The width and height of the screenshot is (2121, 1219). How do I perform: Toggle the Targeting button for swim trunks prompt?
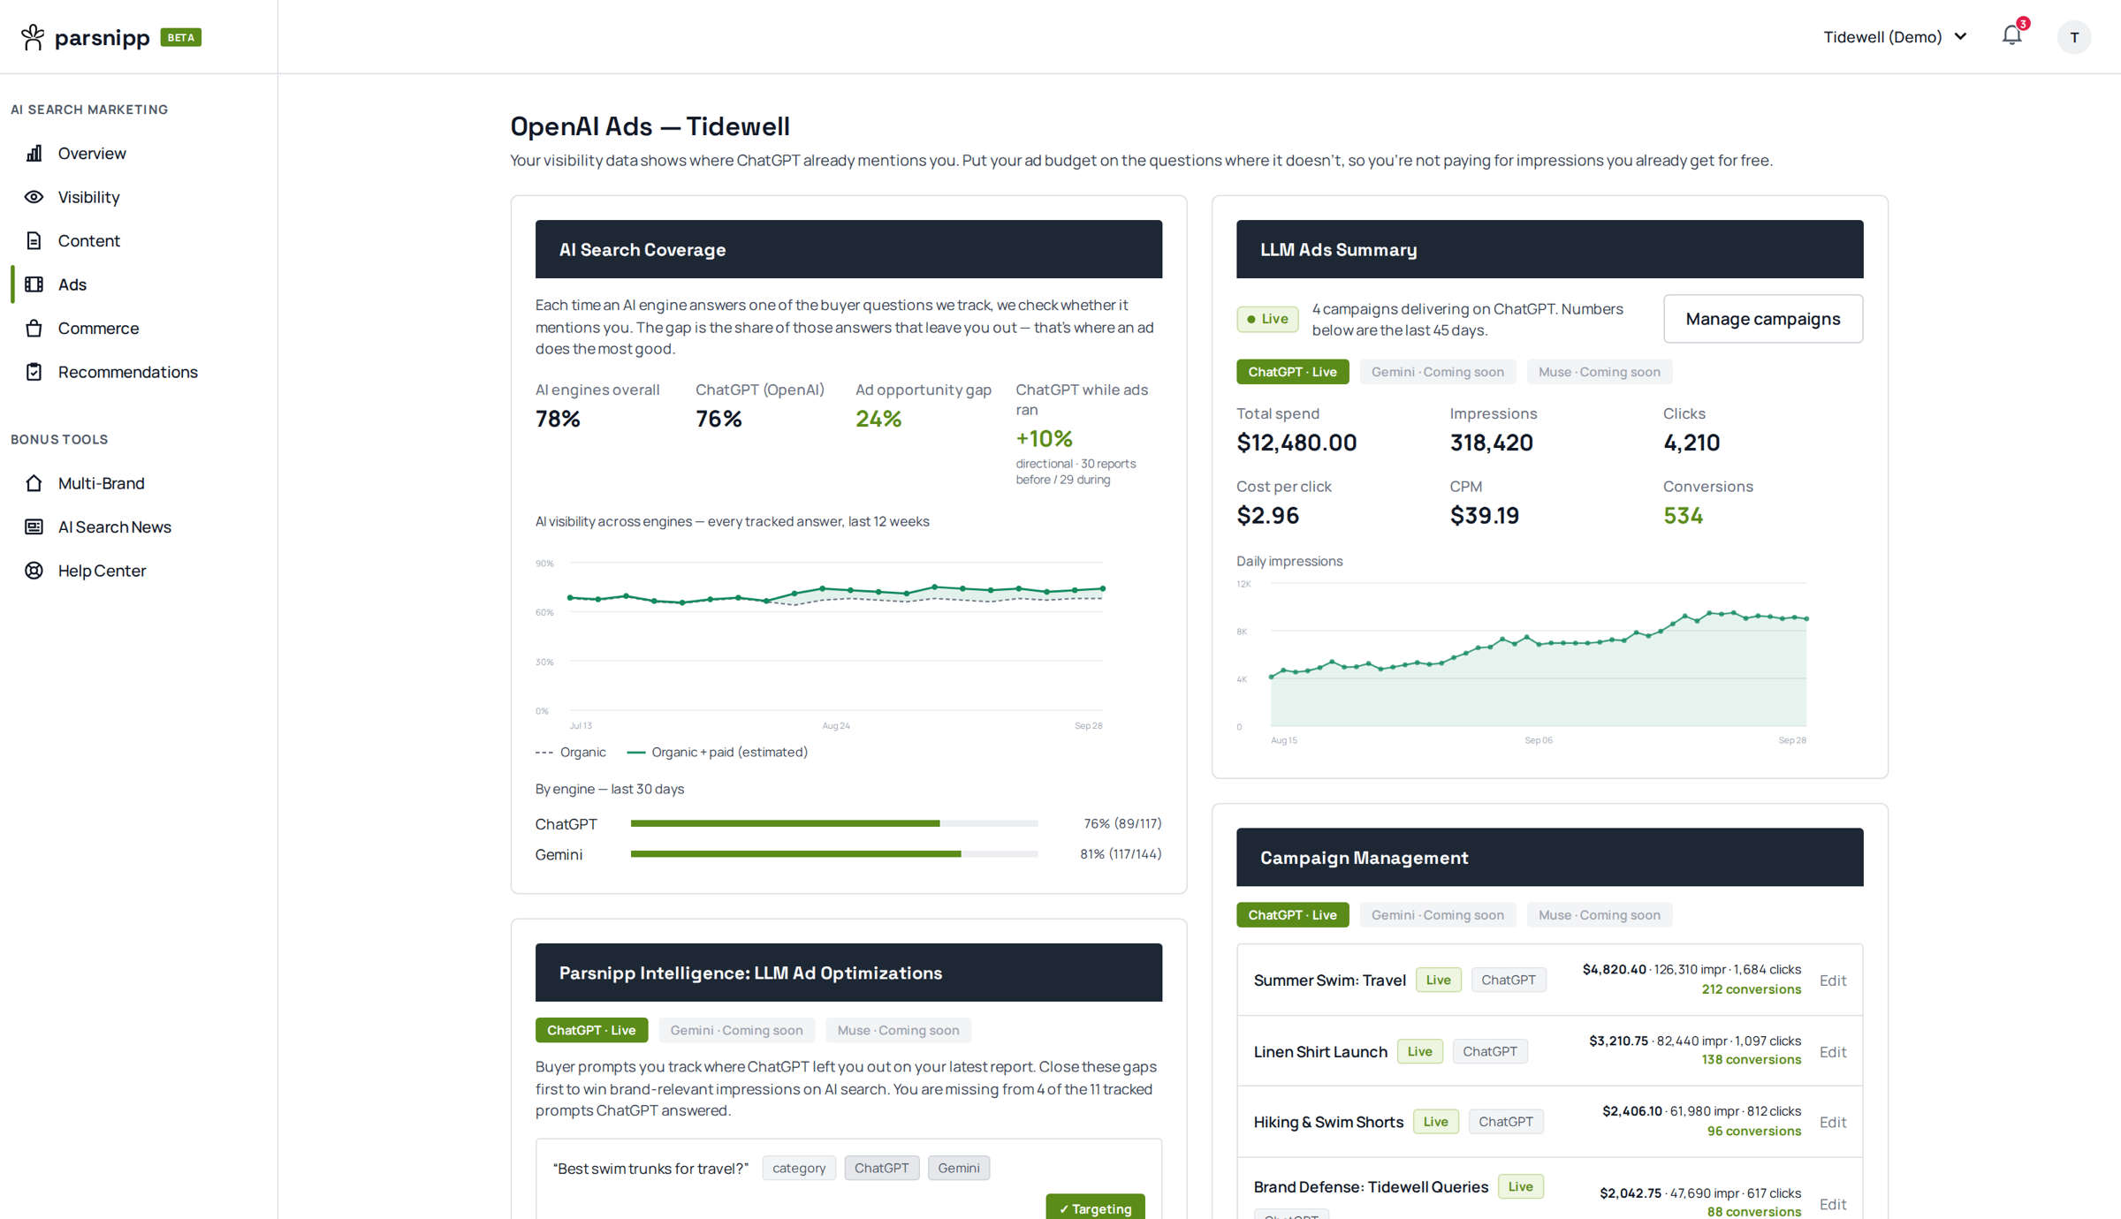(x=1095, y=1208)
